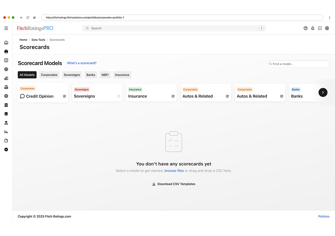Select the NBFI filter tab
This screenshot has width=335, height=236.
[x=105, y=75]
